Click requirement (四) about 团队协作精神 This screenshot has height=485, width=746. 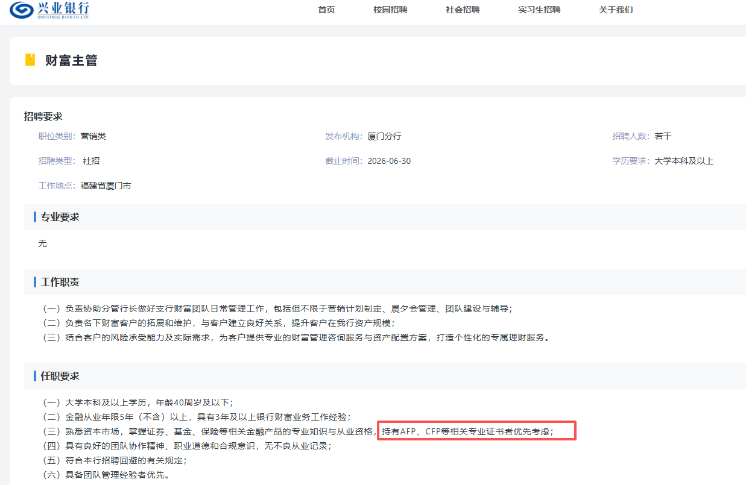click(186, 446)
